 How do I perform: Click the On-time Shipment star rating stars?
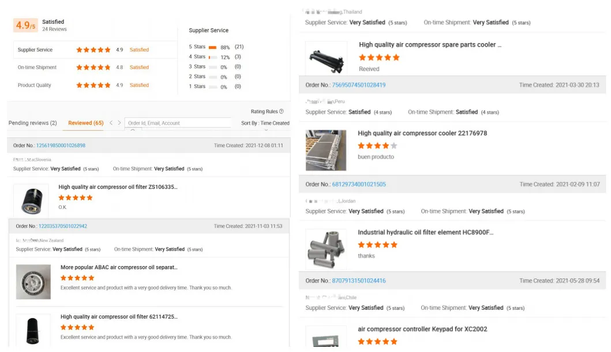click(x=93, y=67)
